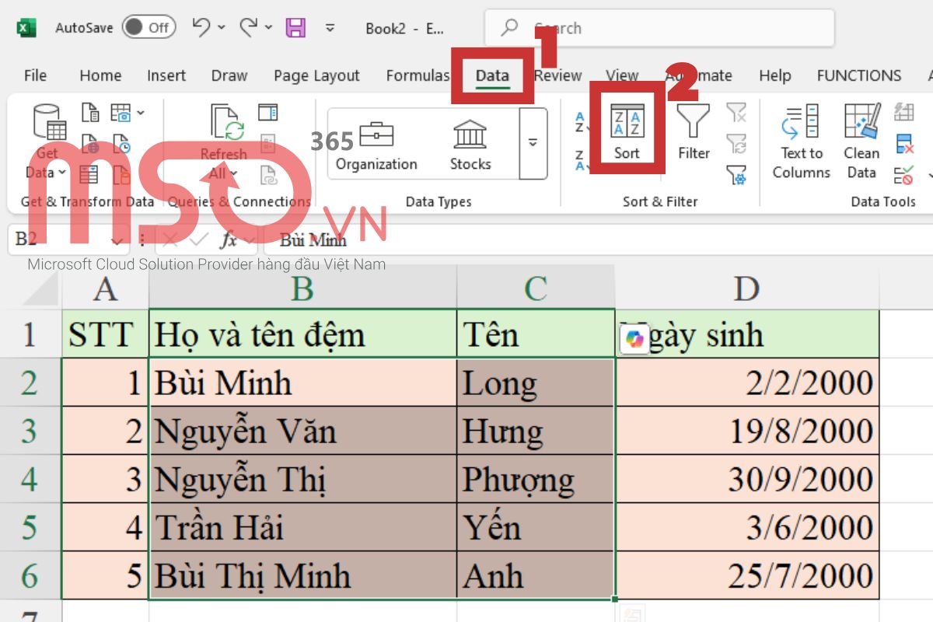Expand the Data Types gallery
Viewport: 933px width, 622px height.
click(533, 143)
